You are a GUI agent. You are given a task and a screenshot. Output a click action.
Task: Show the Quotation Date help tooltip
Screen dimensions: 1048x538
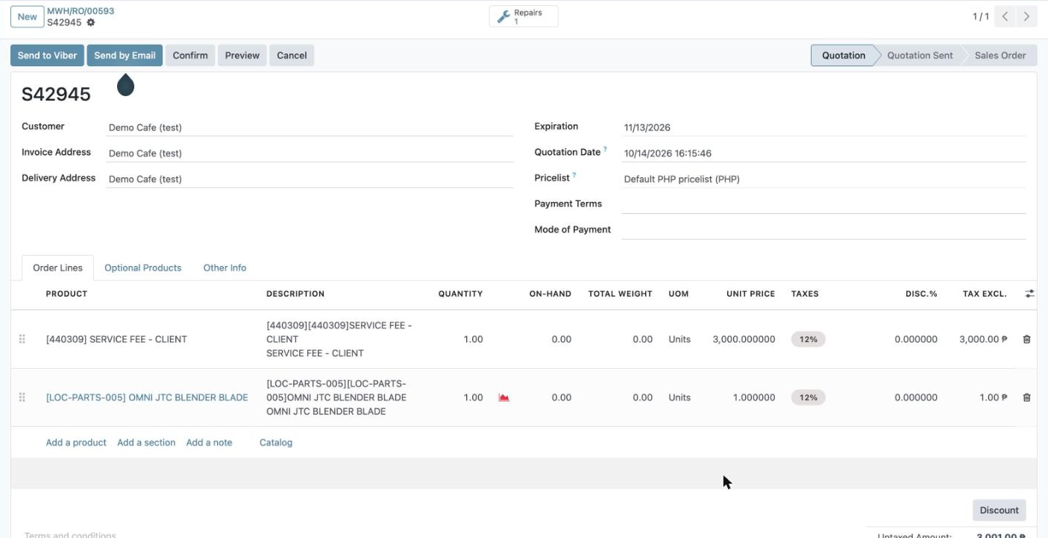605,150
